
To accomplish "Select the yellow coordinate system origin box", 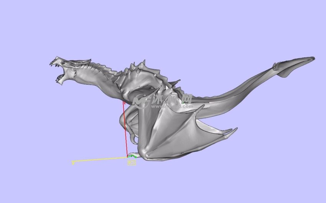I will [132, 162].
